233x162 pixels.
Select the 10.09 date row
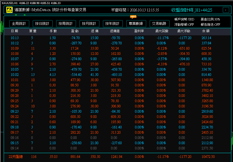(118, 48)
